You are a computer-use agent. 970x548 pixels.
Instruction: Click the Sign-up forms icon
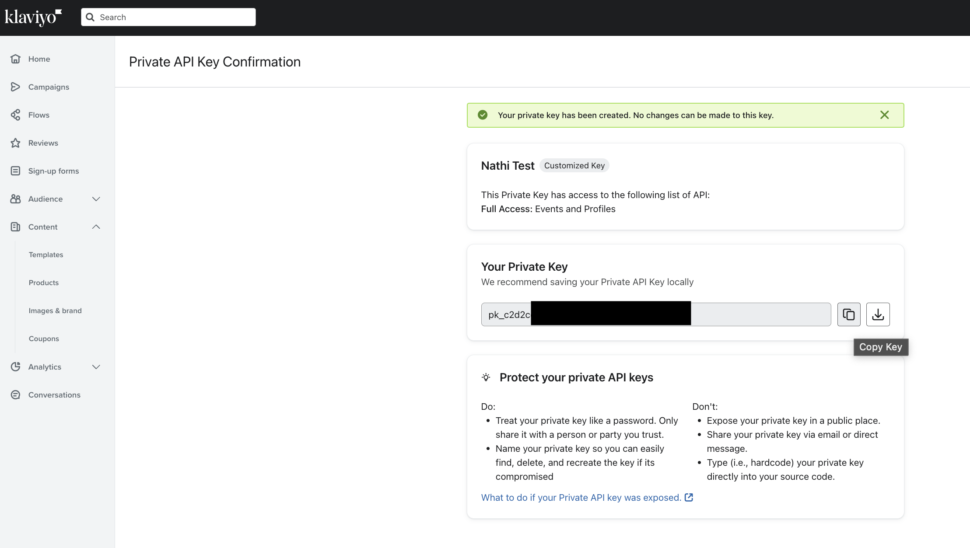coord(16,171)
